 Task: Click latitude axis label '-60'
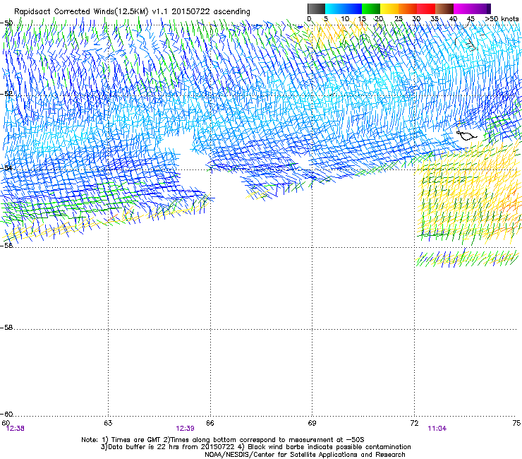6,415
